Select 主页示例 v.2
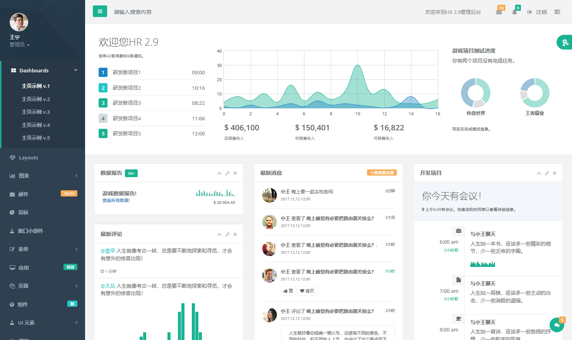Viewport: 572px width, 340px height. [x=36, y=99]
